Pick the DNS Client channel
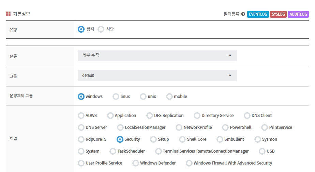This screenshot has width=315, height=172. 247,116
